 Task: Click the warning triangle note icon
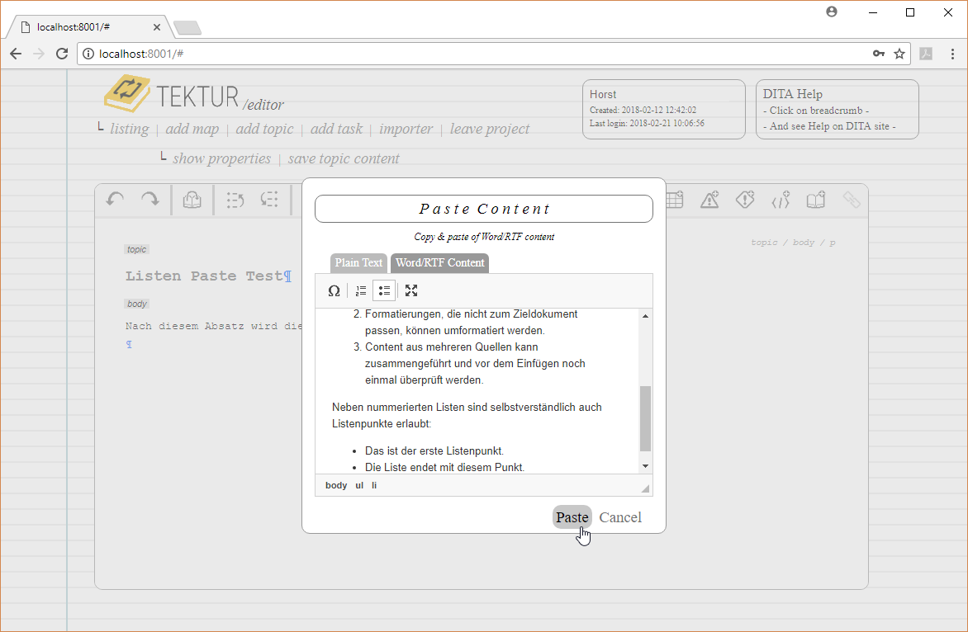coord(709,200)
